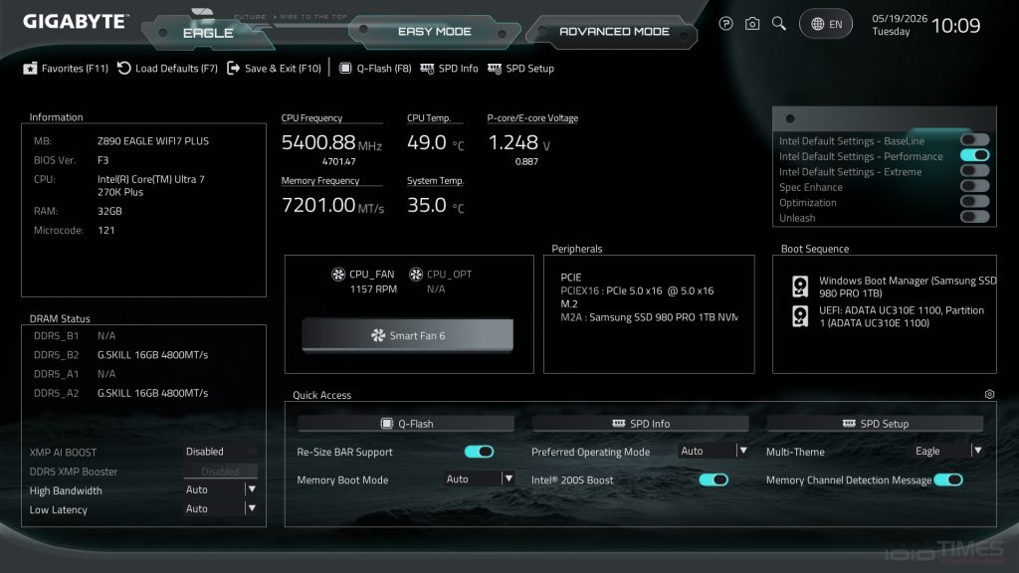
Task: Open SPD Info from top toolbar
Action: (449, 69)
